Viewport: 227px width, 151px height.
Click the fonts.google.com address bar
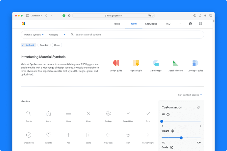(113, 16)
